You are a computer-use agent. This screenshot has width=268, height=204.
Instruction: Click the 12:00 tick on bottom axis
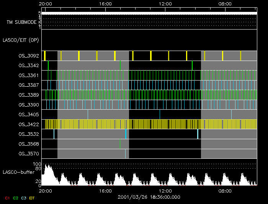pos(165,191)
